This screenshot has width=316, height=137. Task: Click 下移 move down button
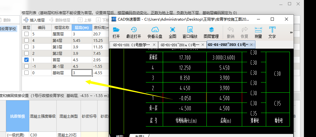102,20
